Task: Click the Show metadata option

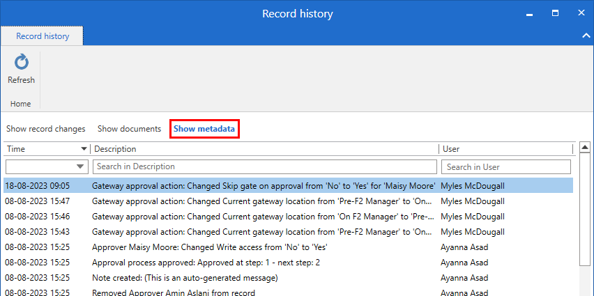Action: coord(204,129)
